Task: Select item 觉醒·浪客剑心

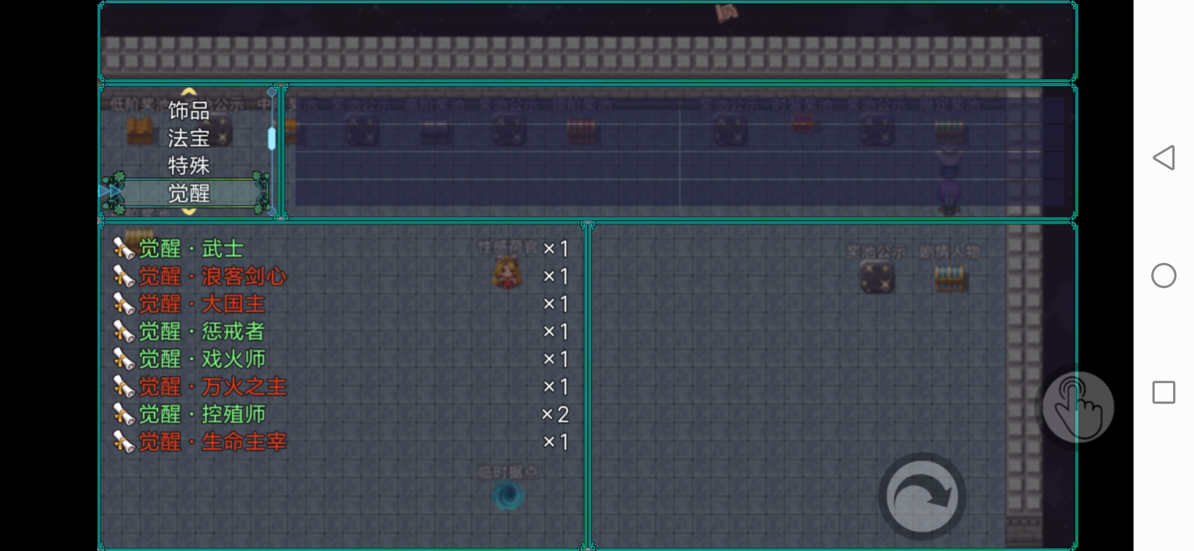Action: [x=341, y=277]
